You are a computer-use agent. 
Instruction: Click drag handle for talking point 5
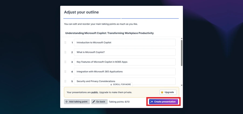65,81
